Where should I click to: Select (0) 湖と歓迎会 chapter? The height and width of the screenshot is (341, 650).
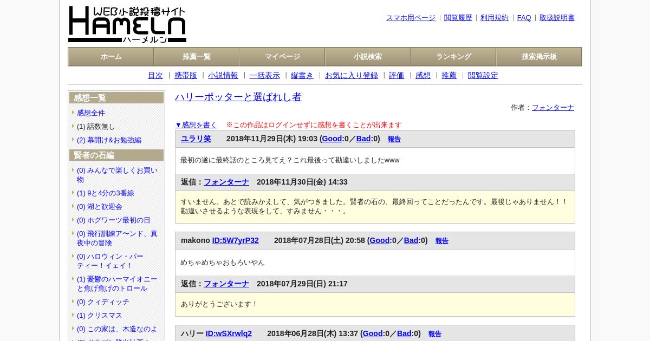point(100,207)
